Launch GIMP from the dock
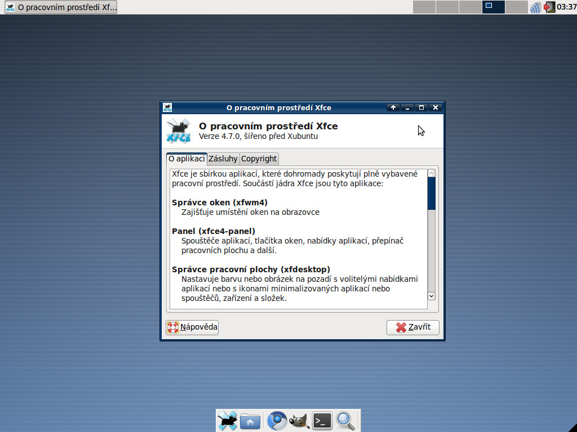Image resolution: width=577 pixels, height=432 pixels. click(x=299, y=421)
